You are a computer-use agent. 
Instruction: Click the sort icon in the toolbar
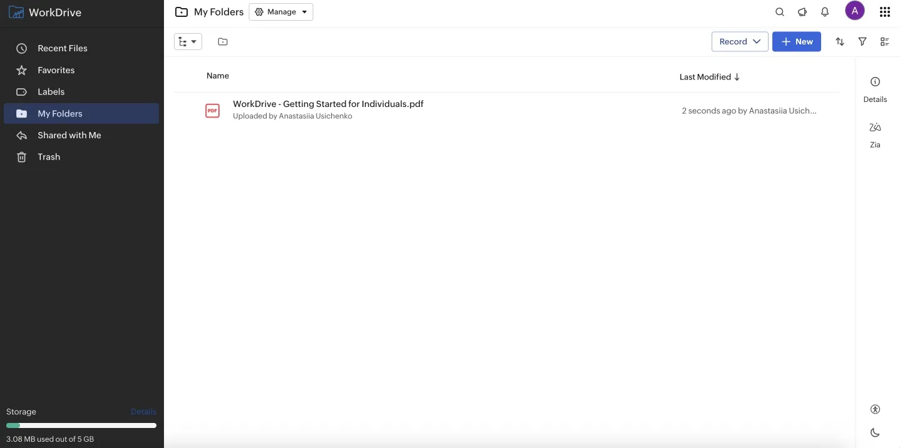839,41
